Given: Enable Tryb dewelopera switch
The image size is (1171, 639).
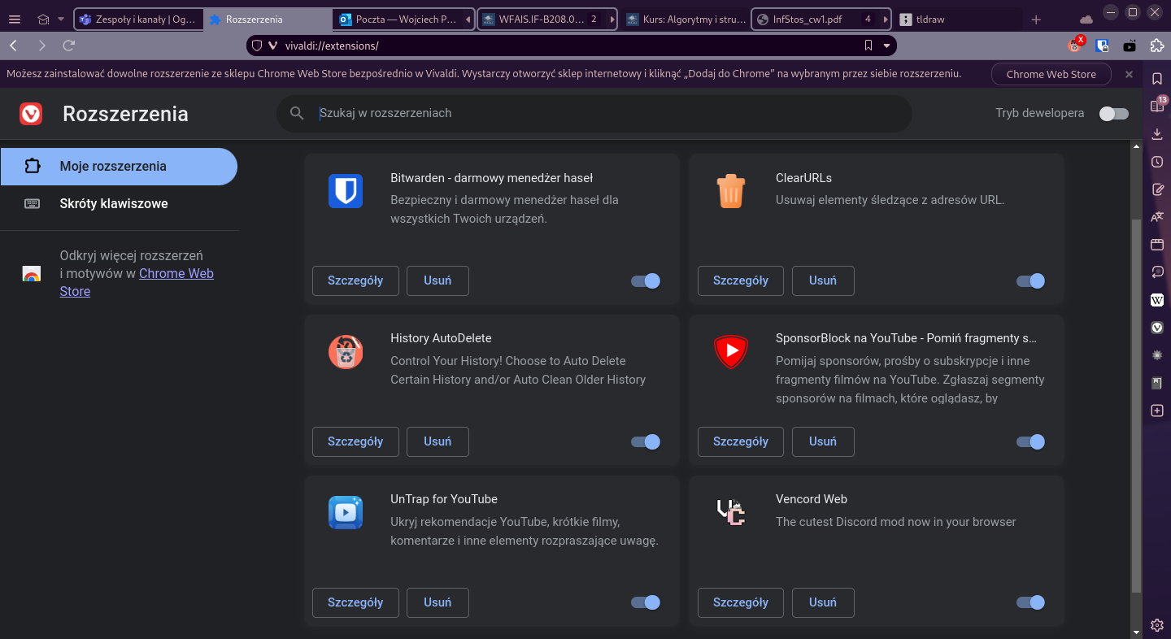Looking at the screenshot, I should point(1114,114).
